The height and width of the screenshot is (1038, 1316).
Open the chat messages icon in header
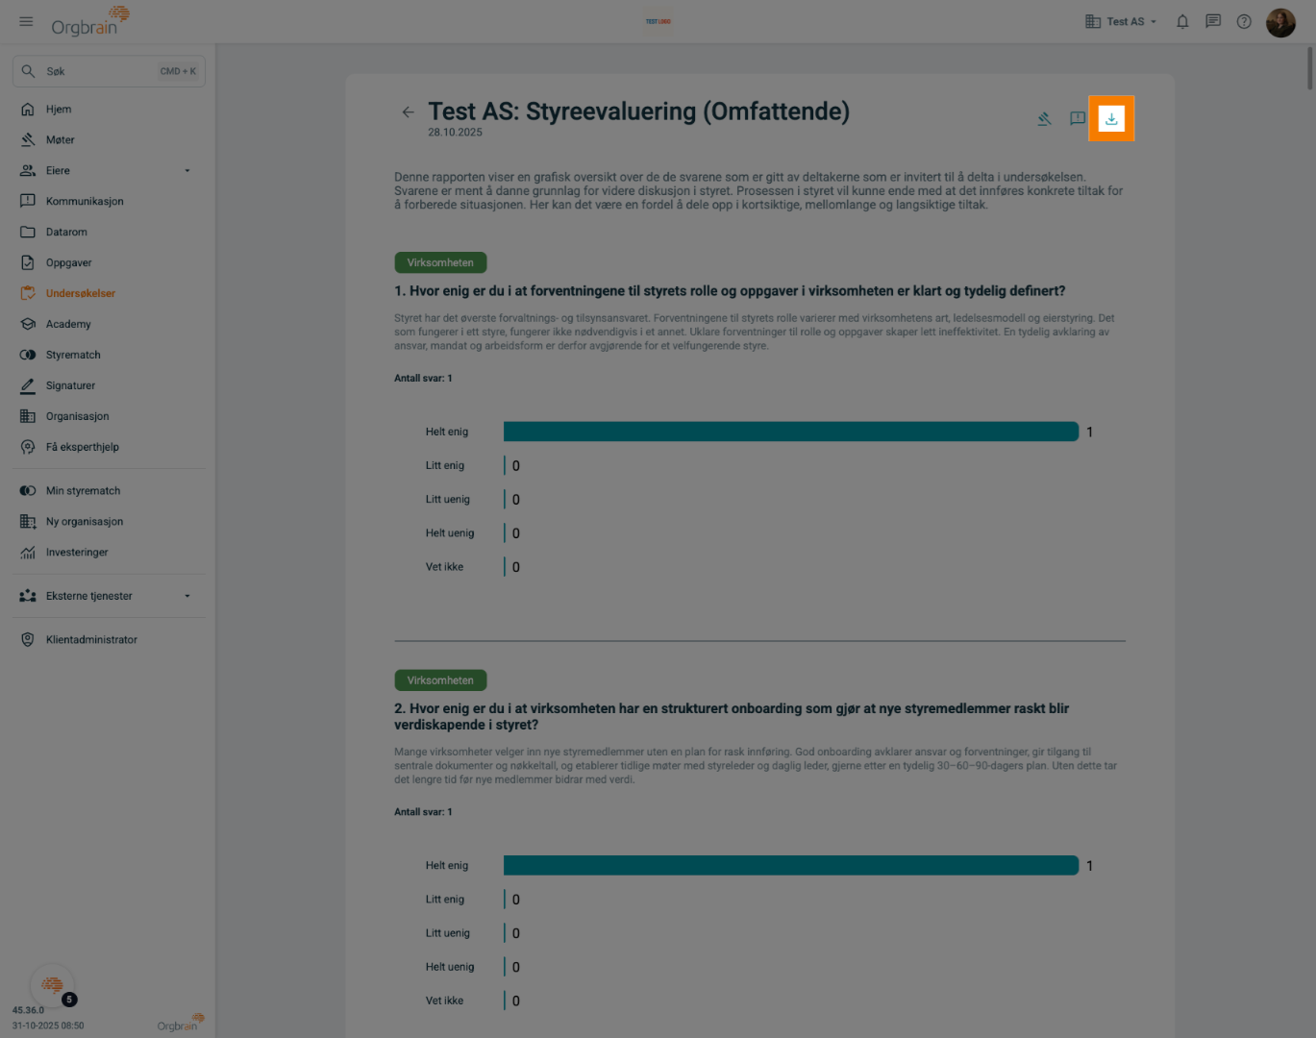(1213, 21)
